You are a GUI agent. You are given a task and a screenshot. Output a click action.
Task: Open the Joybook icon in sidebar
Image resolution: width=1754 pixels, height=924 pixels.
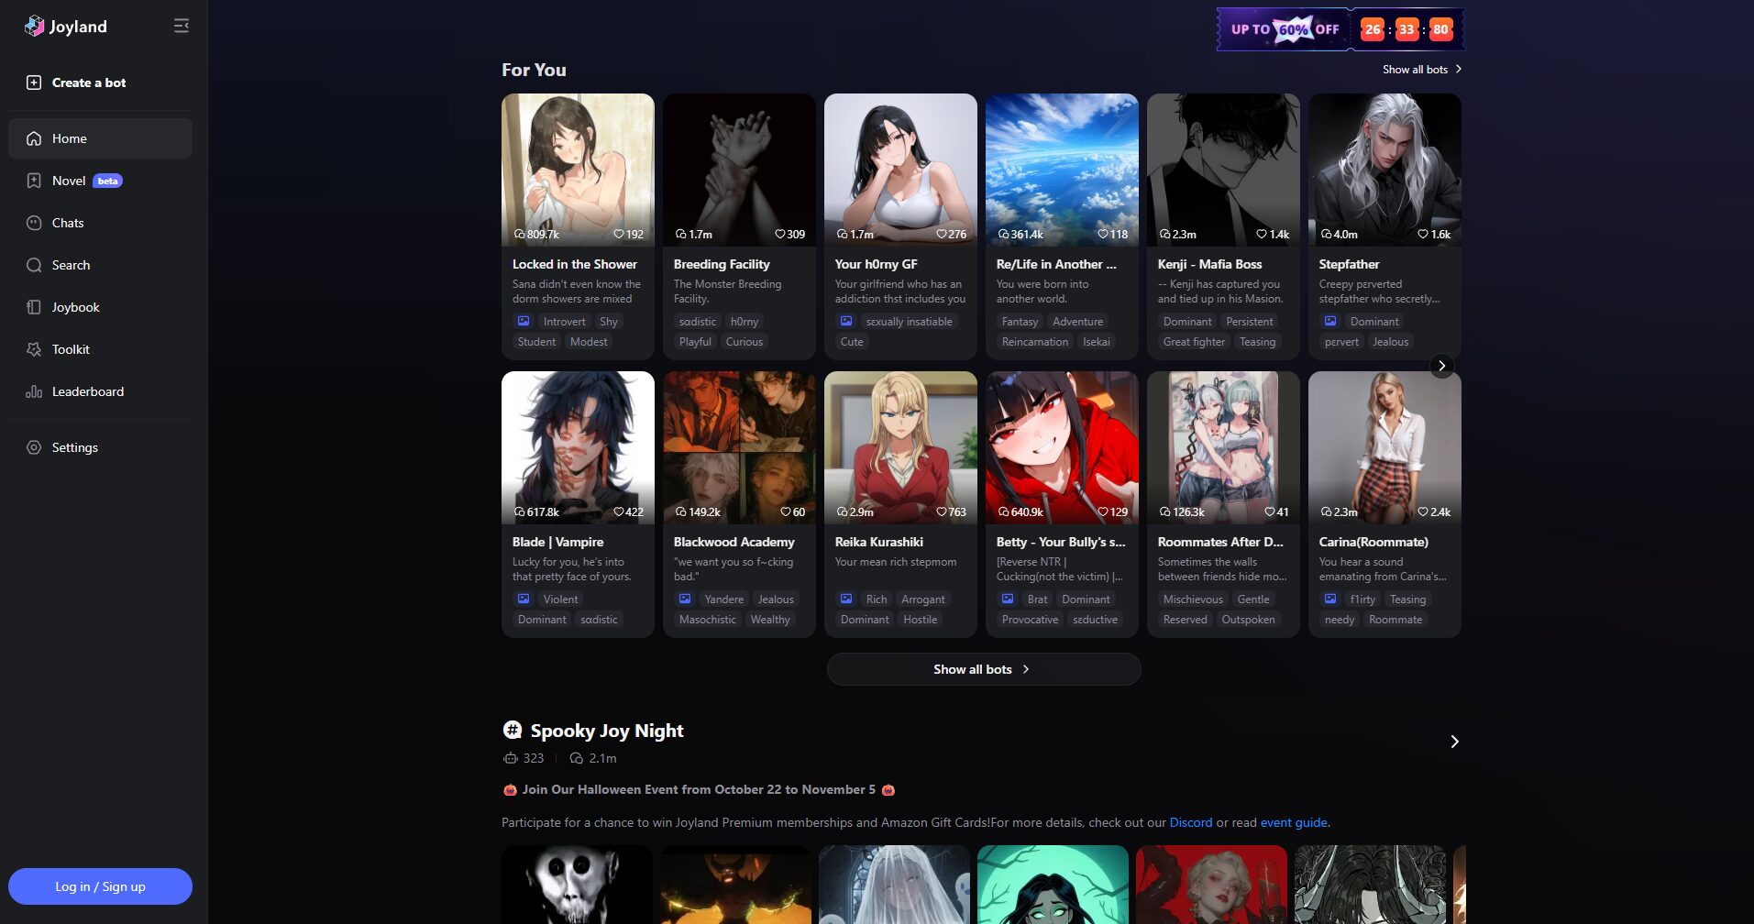click(34, 307)
